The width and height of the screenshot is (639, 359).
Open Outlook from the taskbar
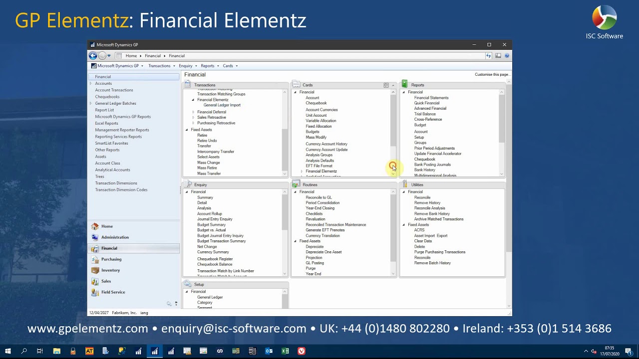point(269,351)
